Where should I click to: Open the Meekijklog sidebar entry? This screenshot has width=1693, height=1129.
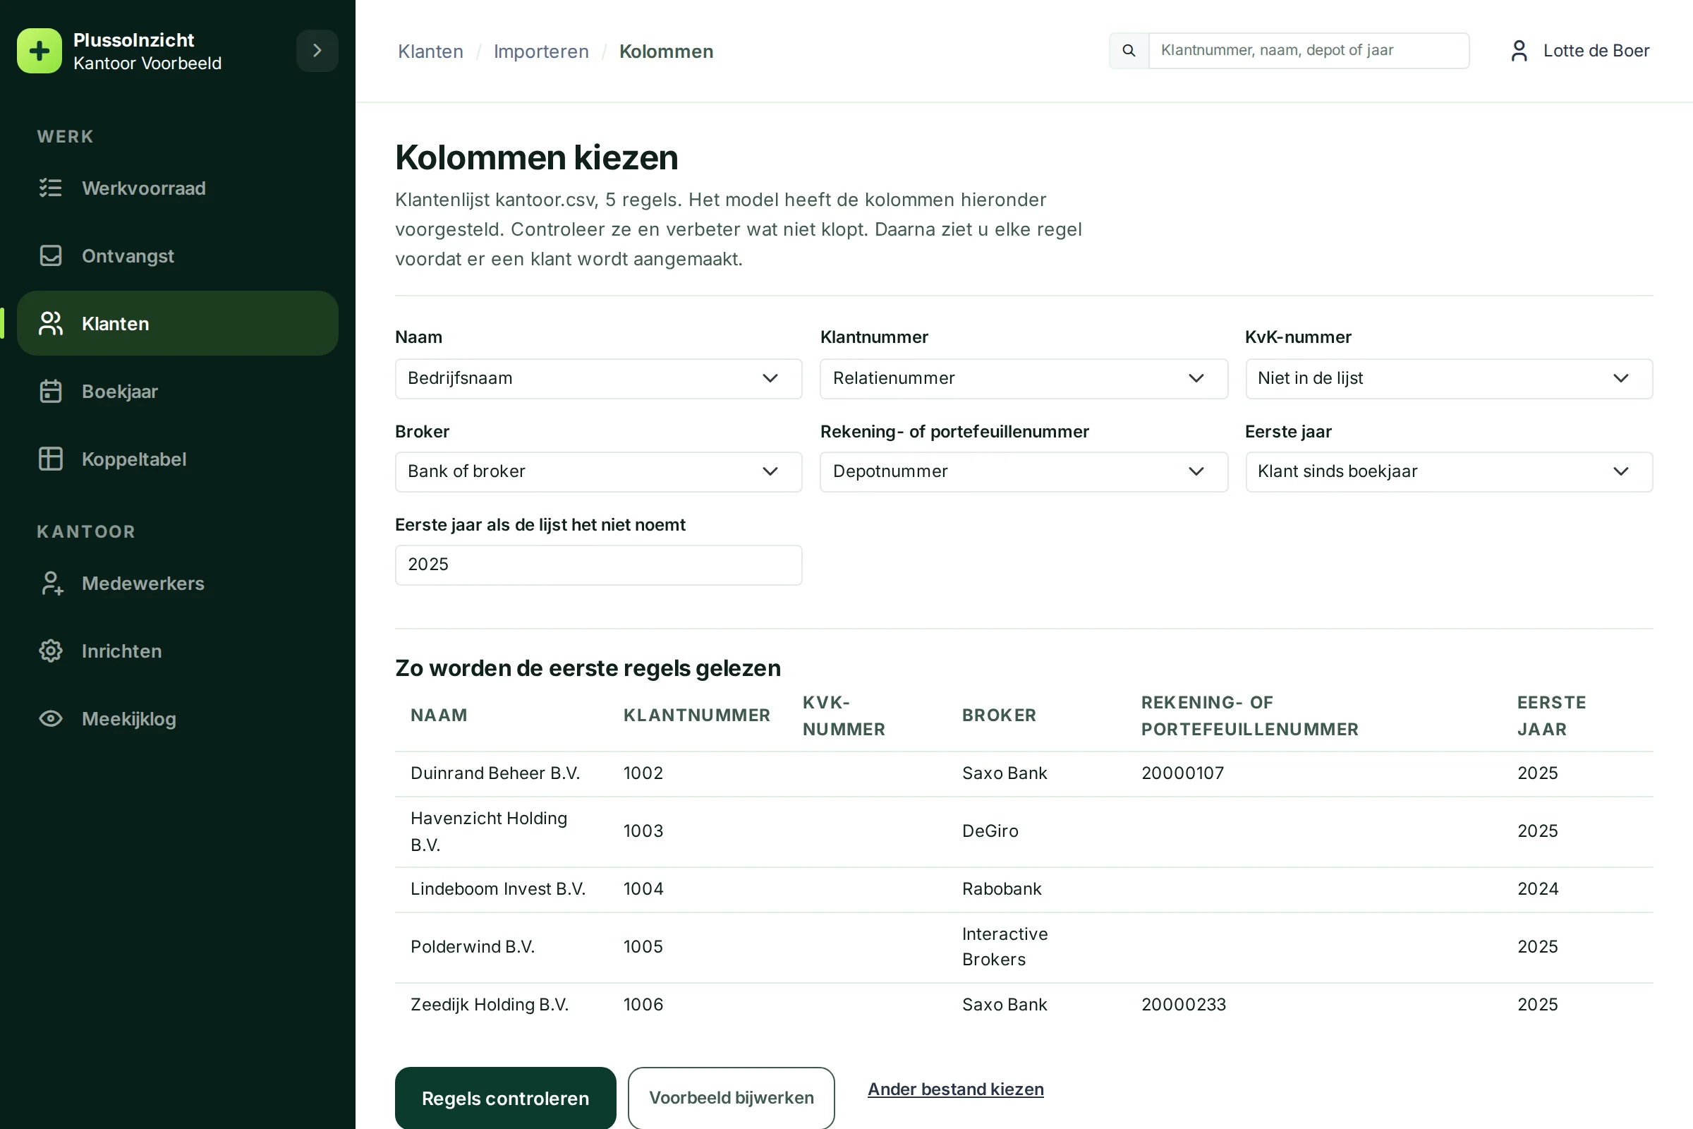click(x=178, y=718)
